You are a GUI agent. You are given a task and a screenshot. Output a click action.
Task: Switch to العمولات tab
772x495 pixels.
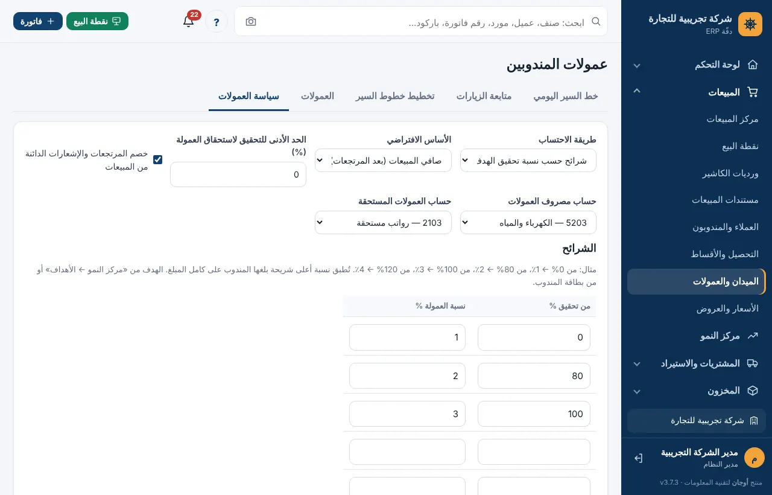point(317,96)
